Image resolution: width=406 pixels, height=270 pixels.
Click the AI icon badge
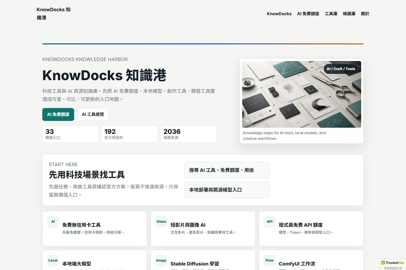pyautogui.click(x=53, y=222)
